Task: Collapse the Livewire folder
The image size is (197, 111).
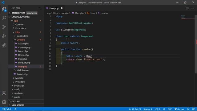Action: [x=26, y=40]
